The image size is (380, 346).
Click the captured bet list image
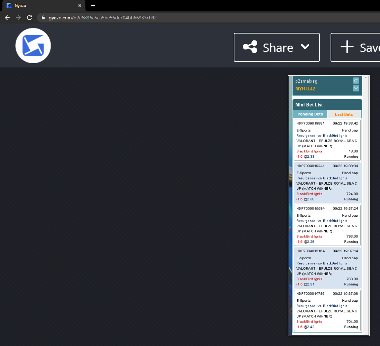pos(328,206)
